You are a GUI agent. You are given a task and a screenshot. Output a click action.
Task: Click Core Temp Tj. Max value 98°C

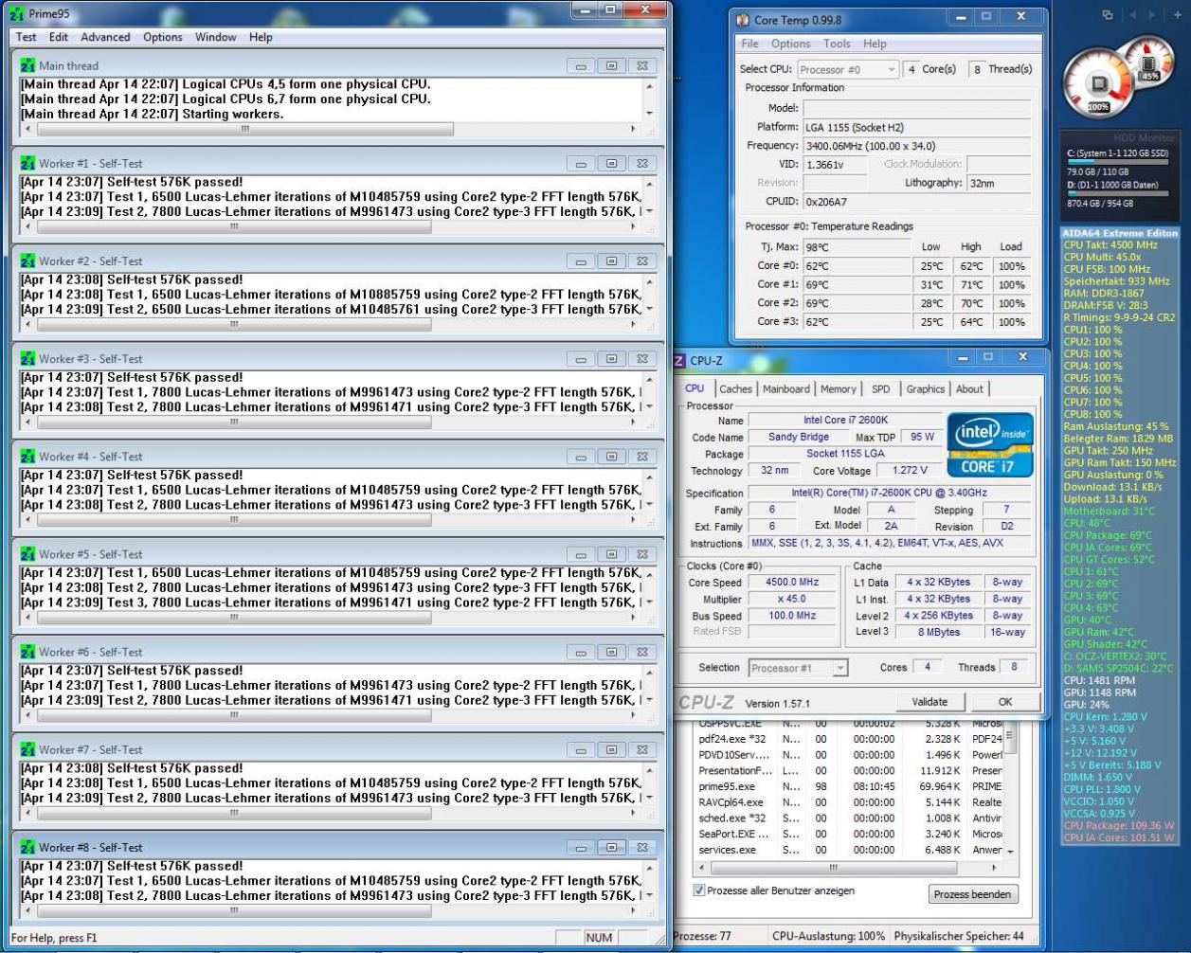(x=857, y=247)
